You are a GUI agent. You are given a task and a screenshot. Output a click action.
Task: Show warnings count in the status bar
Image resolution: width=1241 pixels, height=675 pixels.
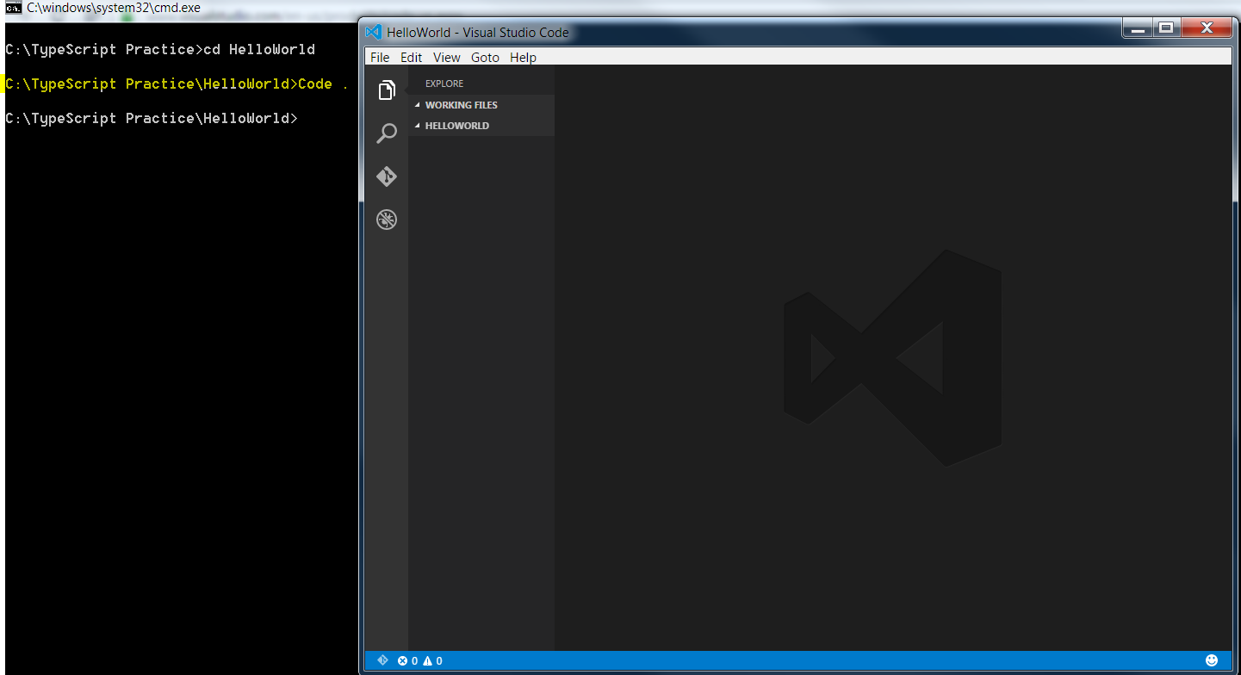click(432, 661)
